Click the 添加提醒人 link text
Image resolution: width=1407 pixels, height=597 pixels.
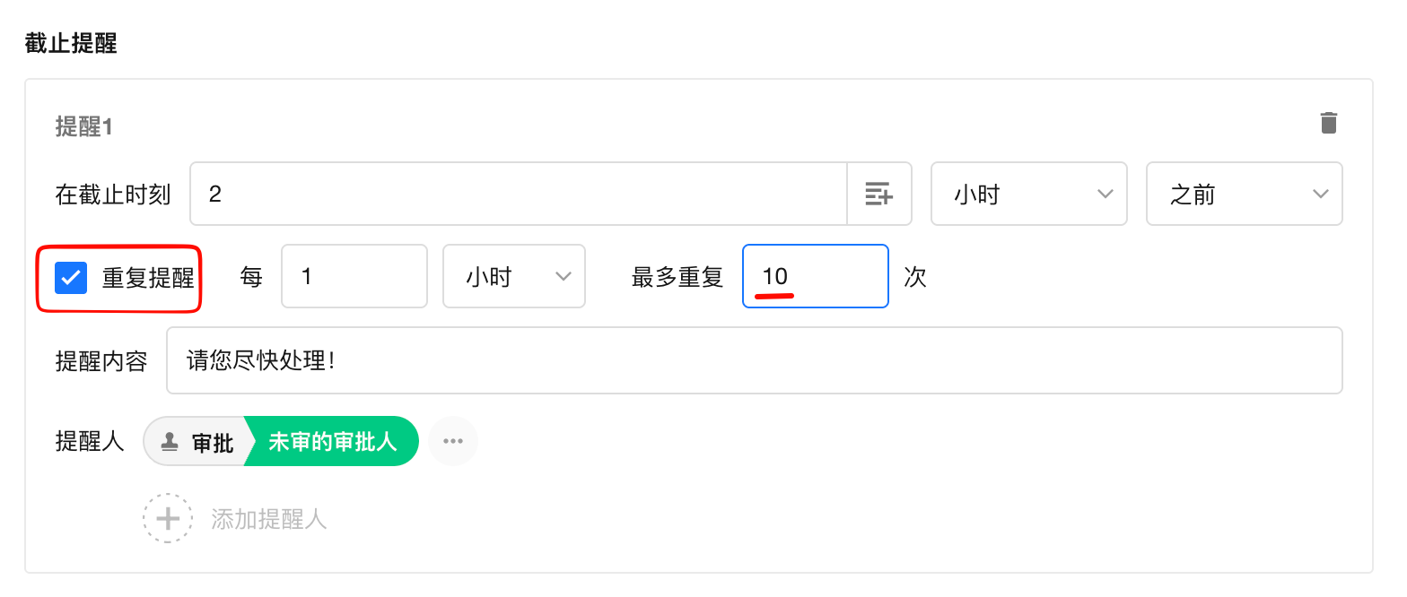[x=269, y=519]
